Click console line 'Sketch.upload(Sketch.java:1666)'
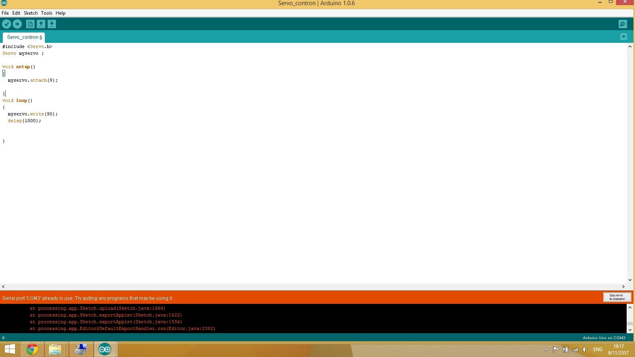 tap(97, 308)
